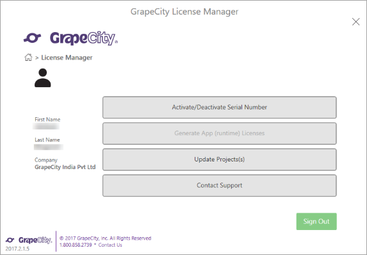
Task: Click the copyright 2017 GrapeCity notice
Action: pos(105,238)
